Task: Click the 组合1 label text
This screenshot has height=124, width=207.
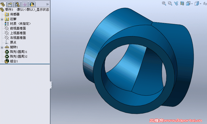Action: [x=14, y=61]
